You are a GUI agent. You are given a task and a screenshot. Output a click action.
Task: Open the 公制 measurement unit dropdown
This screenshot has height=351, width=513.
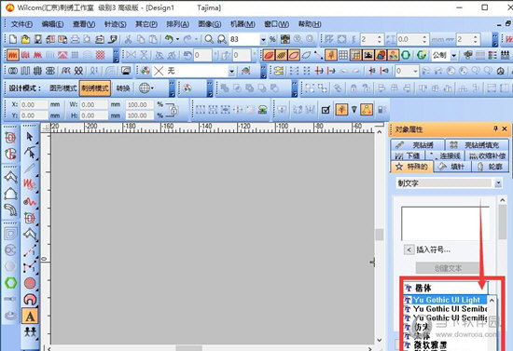point(454,56)
